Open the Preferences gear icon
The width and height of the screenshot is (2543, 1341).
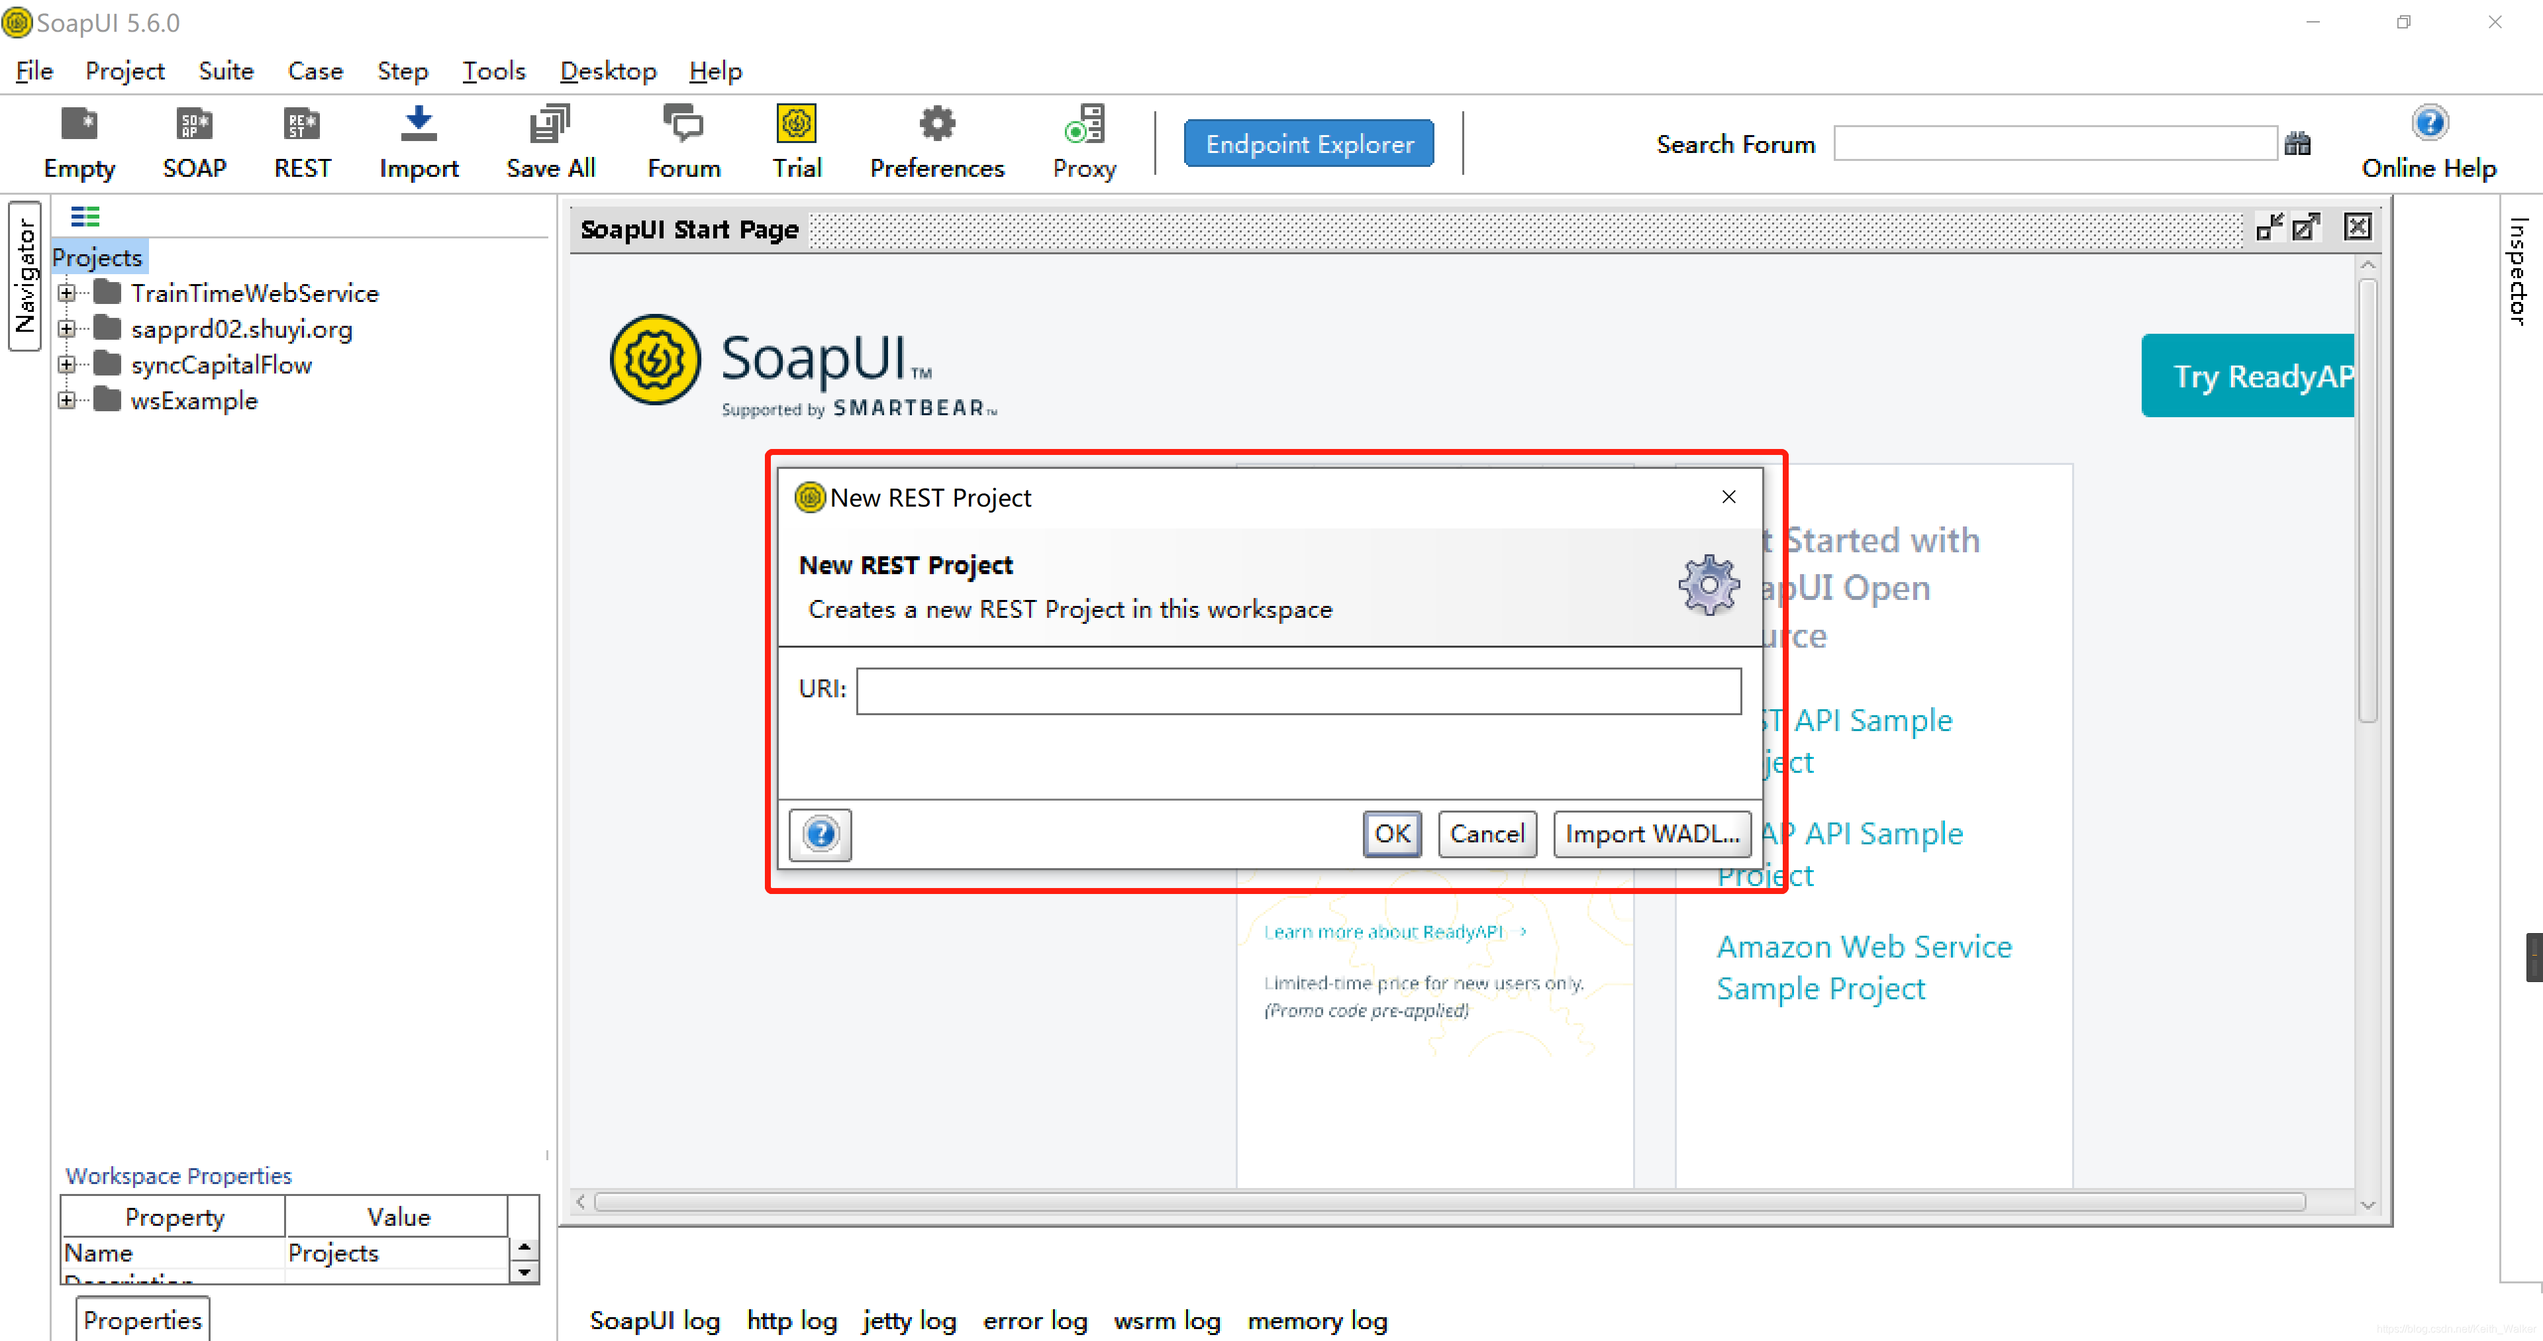tap(937, 124)
